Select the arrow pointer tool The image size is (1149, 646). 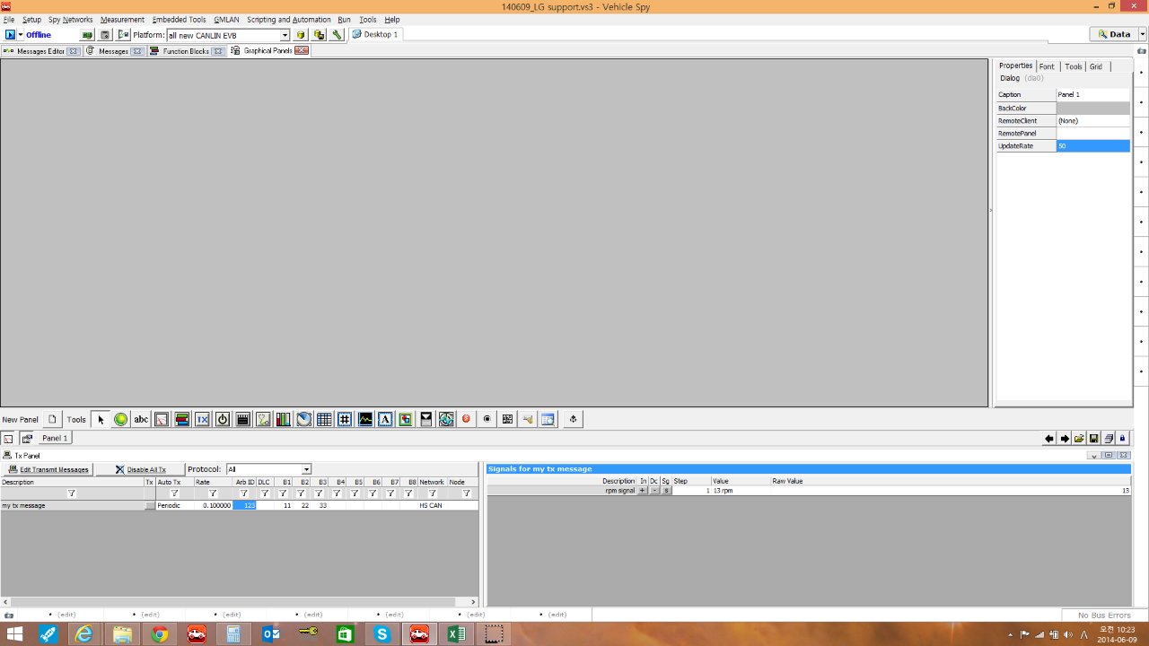[x=101, y=419]
